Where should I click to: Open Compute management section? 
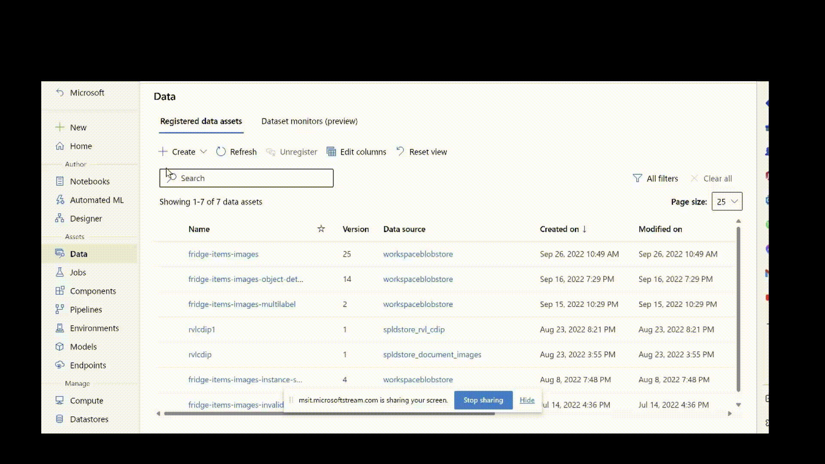[86, 400]
